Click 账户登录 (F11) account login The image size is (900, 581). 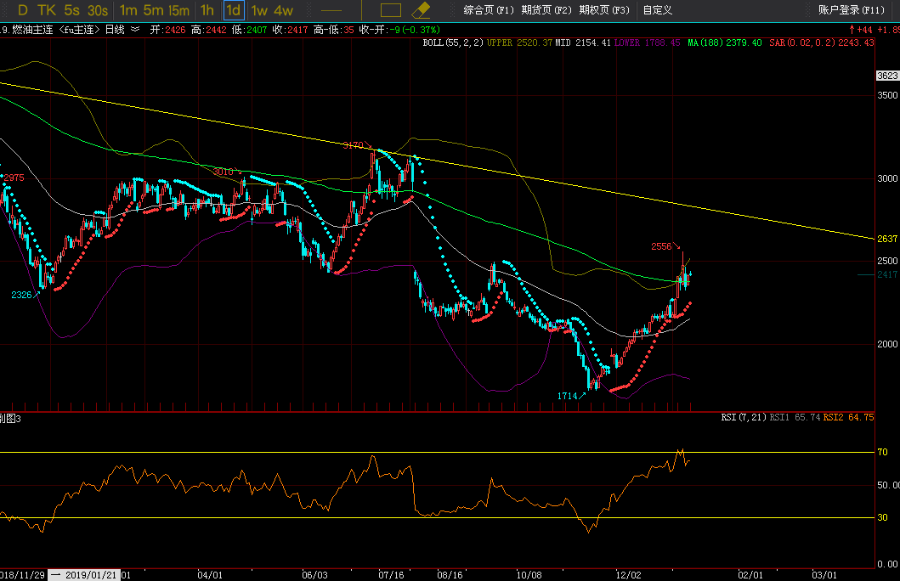pyautogui.click(x=852, y=10)
